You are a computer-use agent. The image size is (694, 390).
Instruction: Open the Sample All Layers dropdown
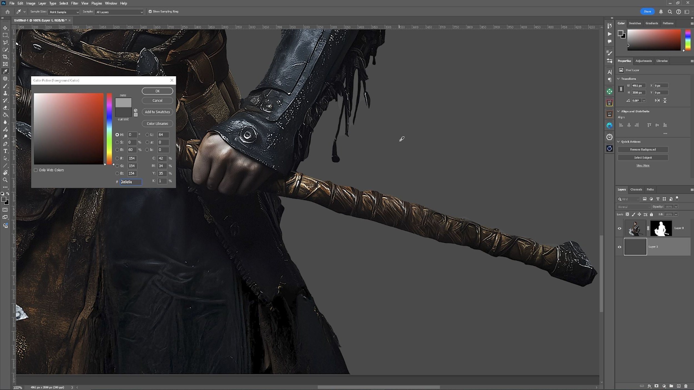(119, 12)
